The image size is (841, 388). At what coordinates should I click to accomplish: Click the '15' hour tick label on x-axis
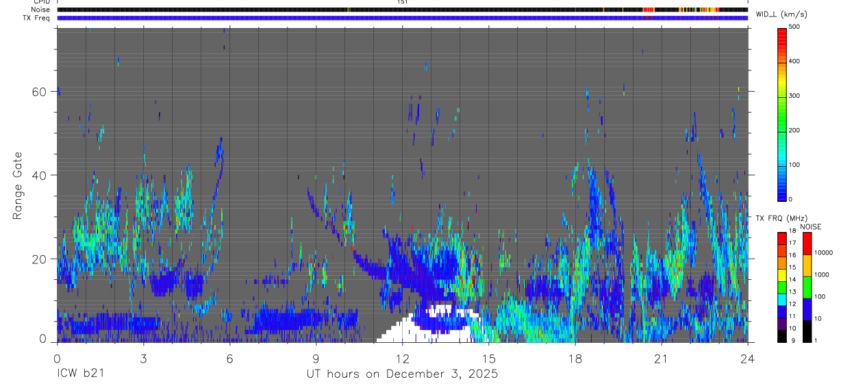tap(488, 358)
